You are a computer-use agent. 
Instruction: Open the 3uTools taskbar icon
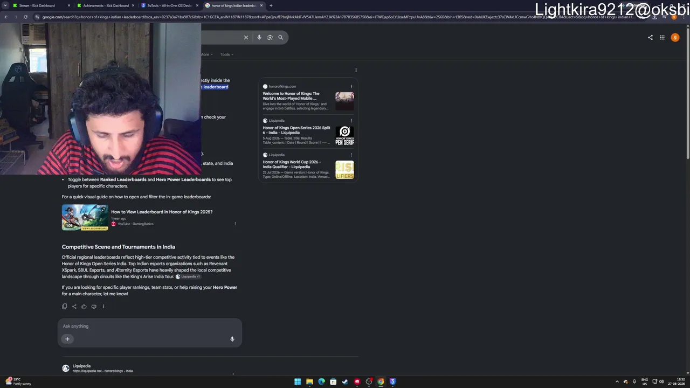(392, 382)
